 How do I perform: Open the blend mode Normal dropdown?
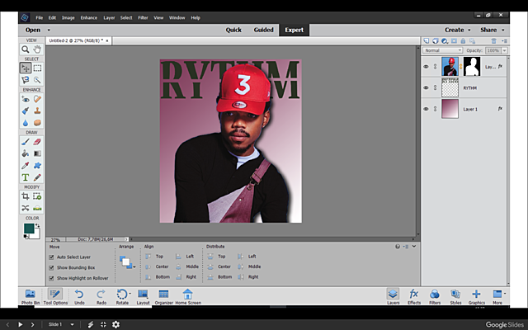442,50
